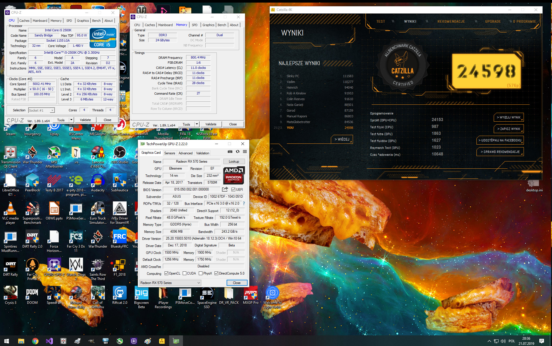Toggle the UEFI checkbox in GPU-Z

233,189
